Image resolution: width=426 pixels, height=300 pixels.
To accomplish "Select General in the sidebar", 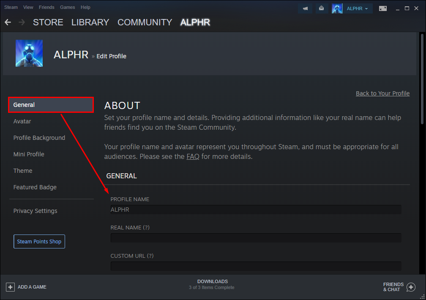I will (x=51, y=105).
